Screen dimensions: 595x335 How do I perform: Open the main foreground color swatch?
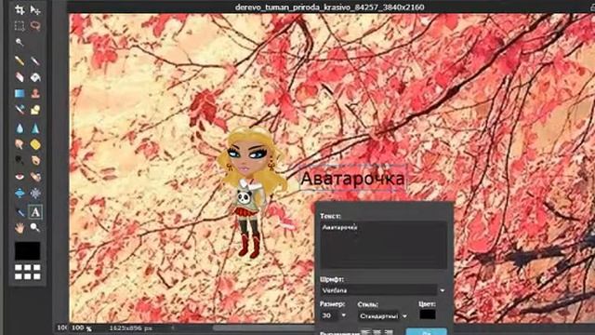[x=27, y=251]
